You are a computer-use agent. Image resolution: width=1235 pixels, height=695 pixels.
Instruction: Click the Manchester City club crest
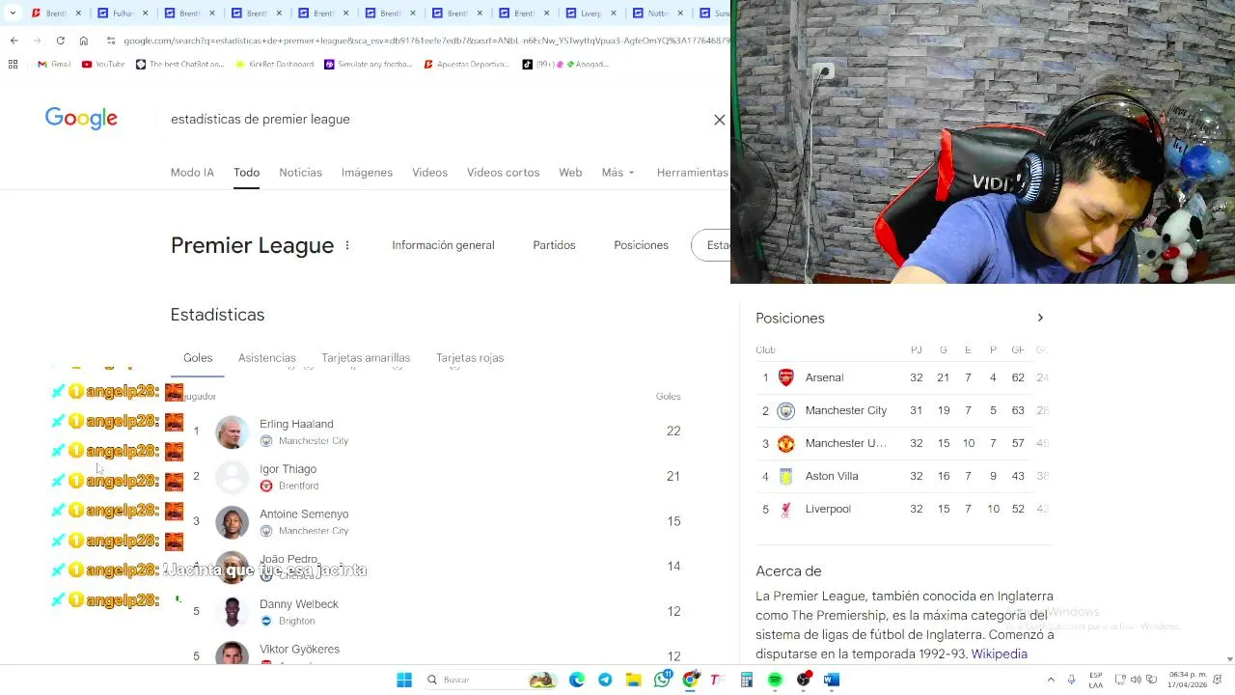786,410
